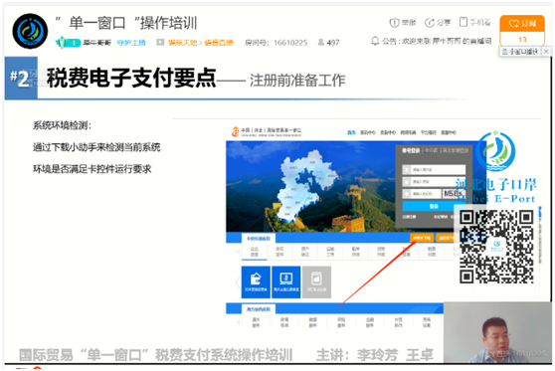Click the orange button the red arrow points to
Screen dimensions: 555x371
click(422, 238)
